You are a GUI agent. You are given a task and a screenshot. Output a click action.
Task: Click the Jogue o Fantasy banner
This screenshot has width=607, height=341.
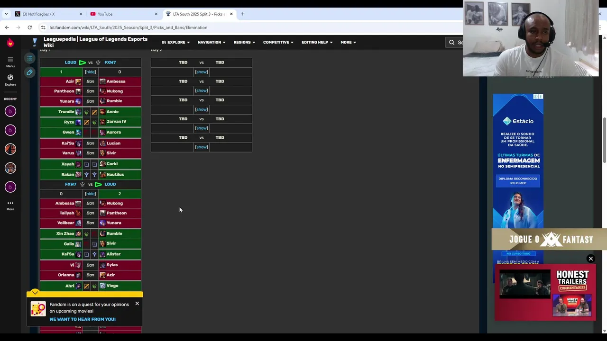pyautogui.click(x=549, y=240)
